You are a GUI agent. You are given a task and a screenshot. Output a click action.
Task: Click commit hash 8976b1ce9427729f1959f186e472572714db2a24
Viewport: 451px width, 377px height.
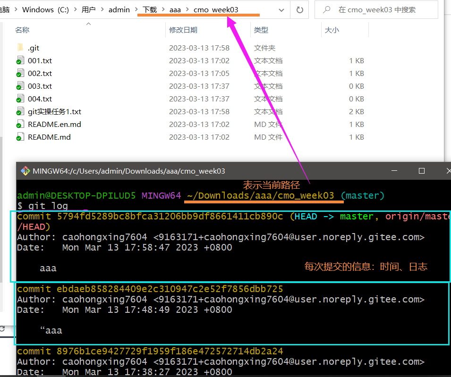pos(170,351)
